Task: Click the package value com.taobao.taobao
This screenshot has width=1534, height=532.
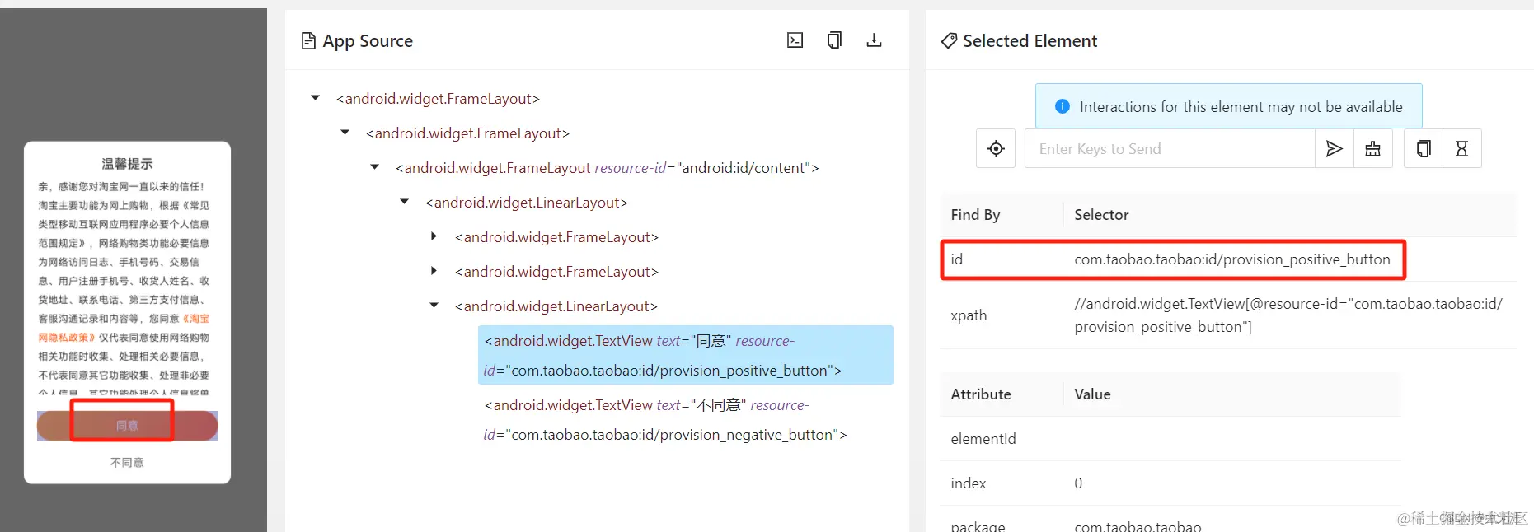Action: coord(1138,525)
